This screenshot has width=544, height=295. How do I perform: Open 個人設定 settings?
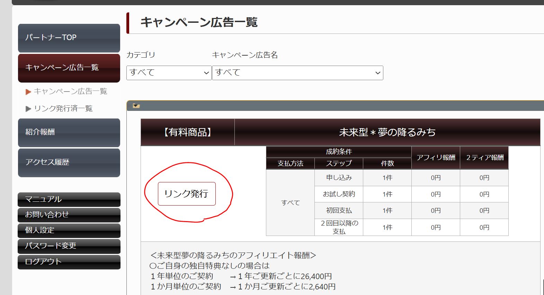[x=69, y=230]
